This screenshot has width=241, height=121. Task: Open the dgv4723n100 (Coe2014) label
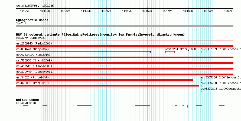(x=33, y=55)
